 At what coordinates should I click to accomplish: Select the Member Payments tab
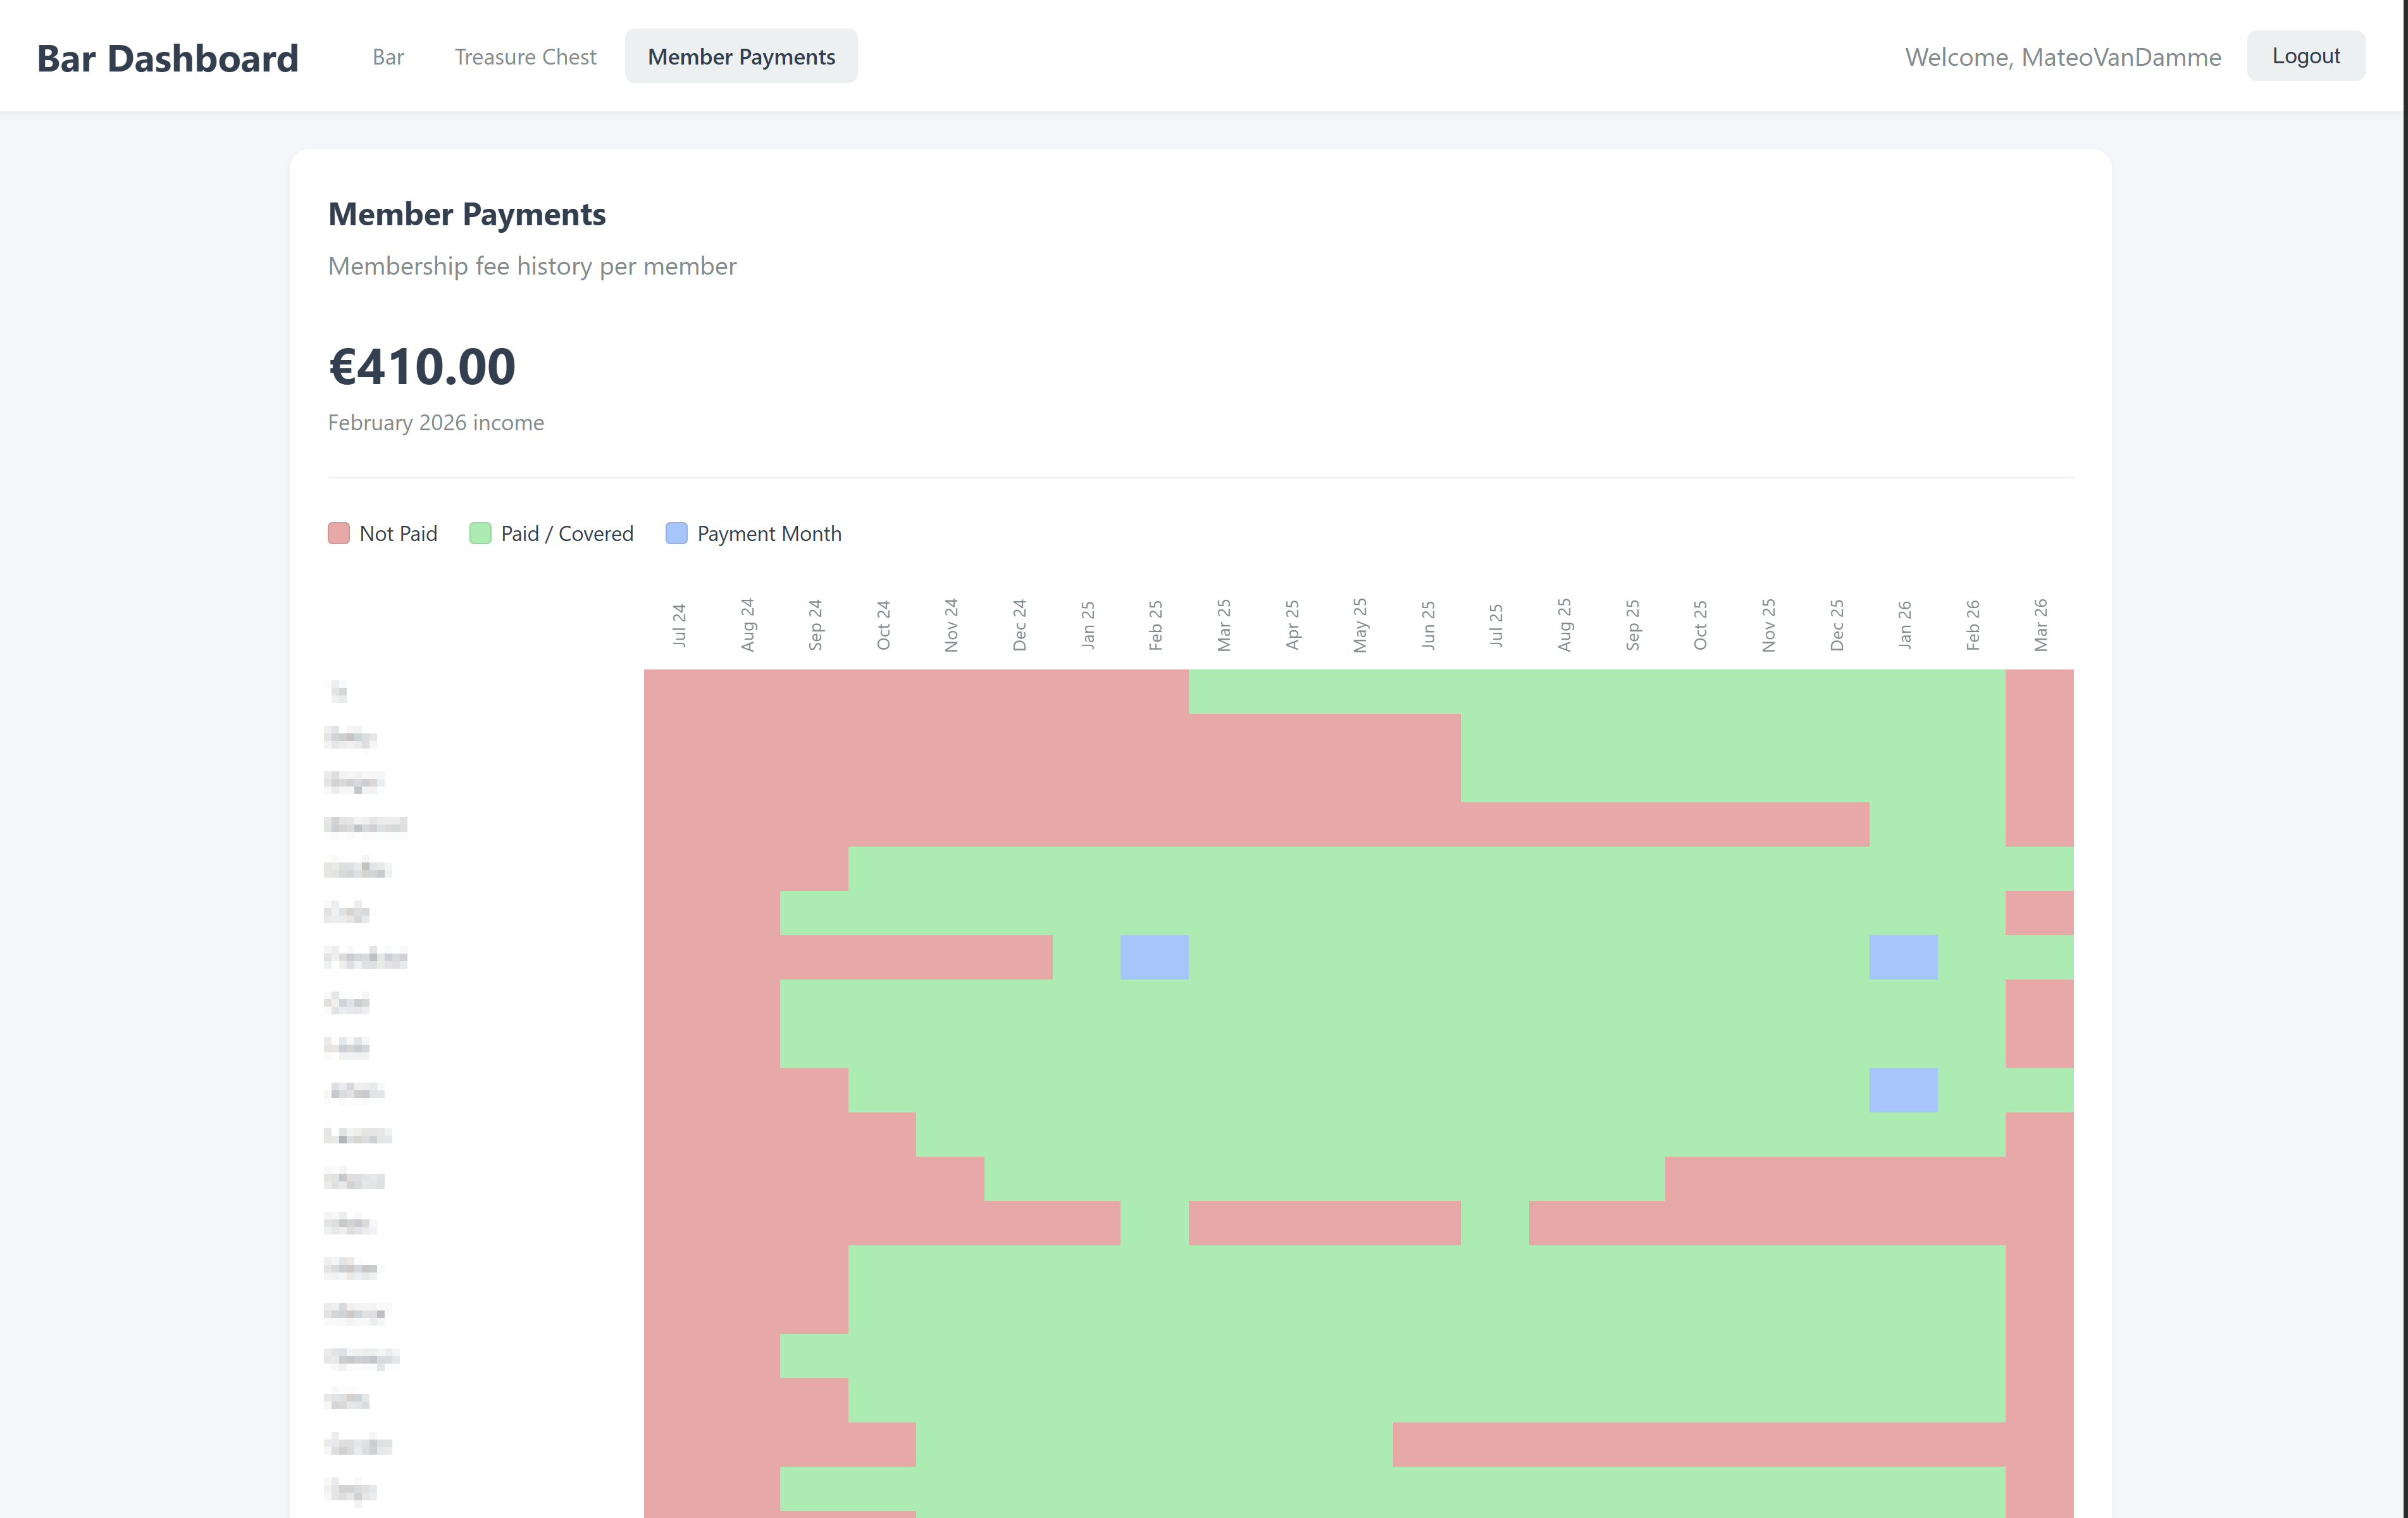tap(741, 56)
